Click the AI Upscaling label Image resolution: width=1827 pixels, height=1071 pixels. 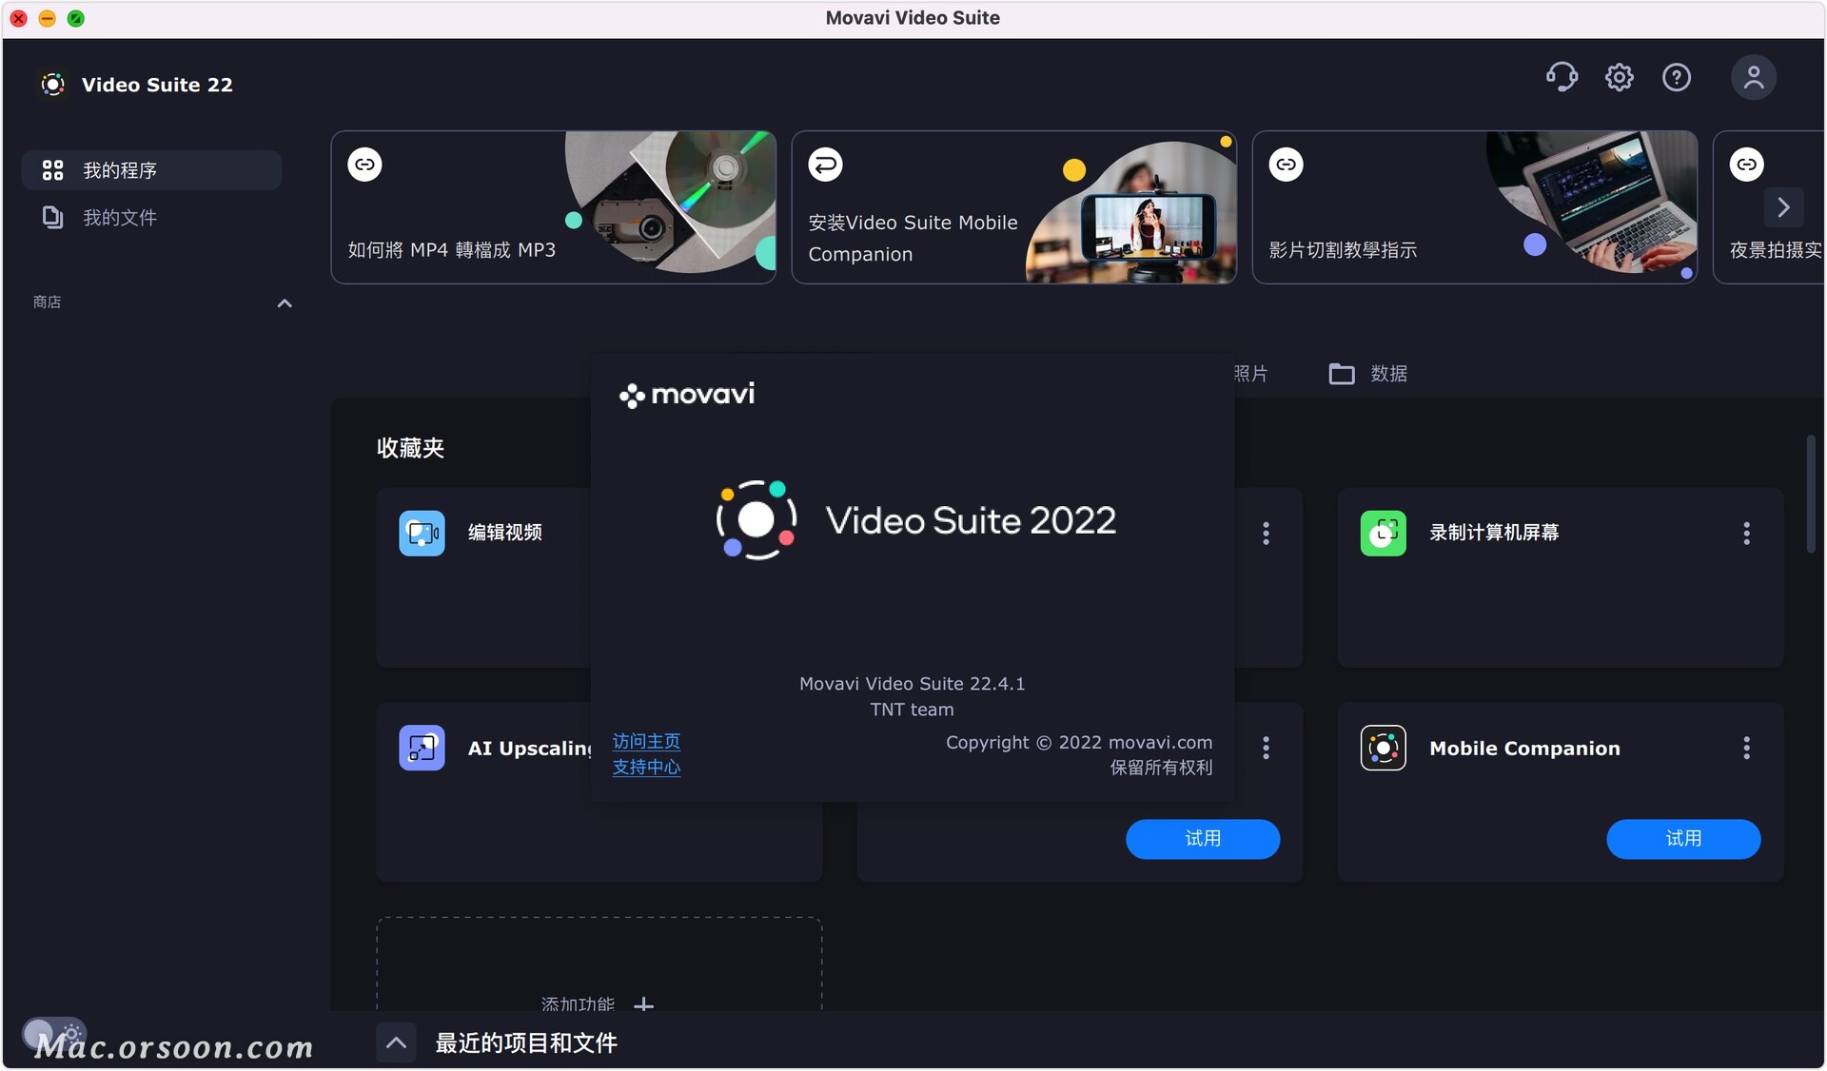[529, 749]
